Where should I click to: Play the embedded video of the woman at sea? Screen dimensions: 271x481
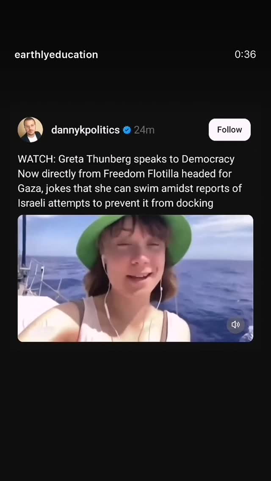click(x=135, y=278)
